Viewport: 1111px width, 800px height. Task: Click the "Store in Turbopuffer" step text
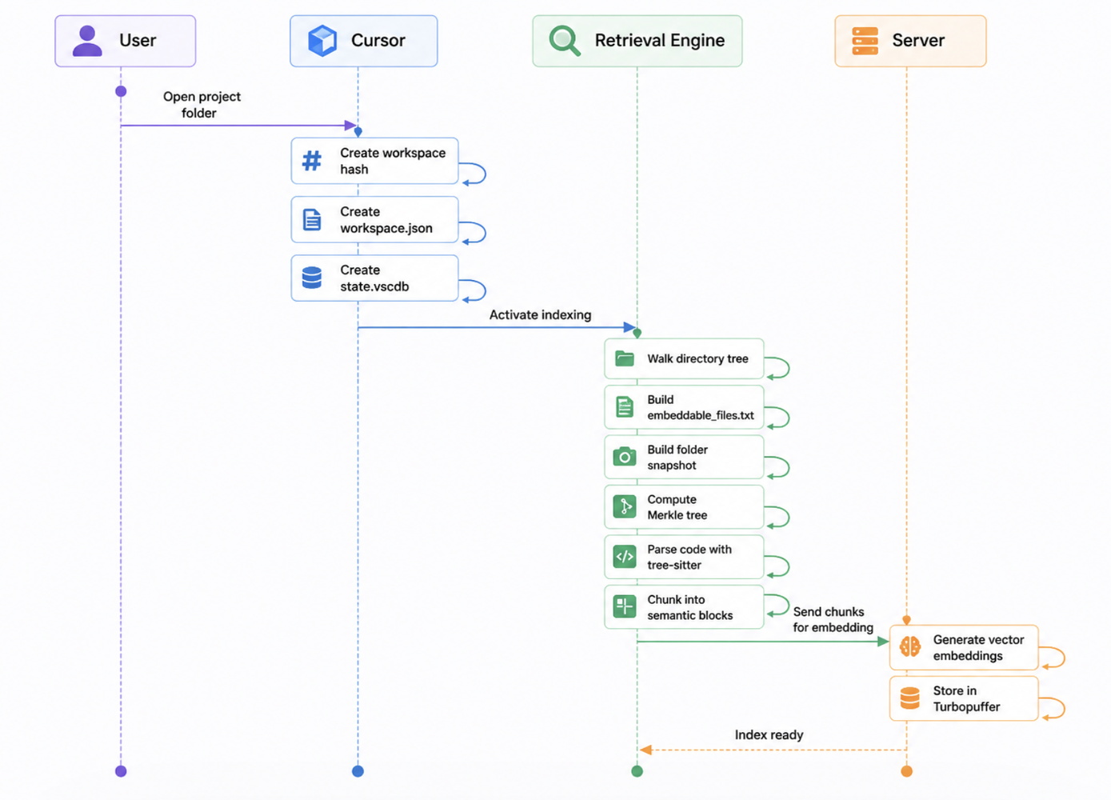[x=966, y=698]
